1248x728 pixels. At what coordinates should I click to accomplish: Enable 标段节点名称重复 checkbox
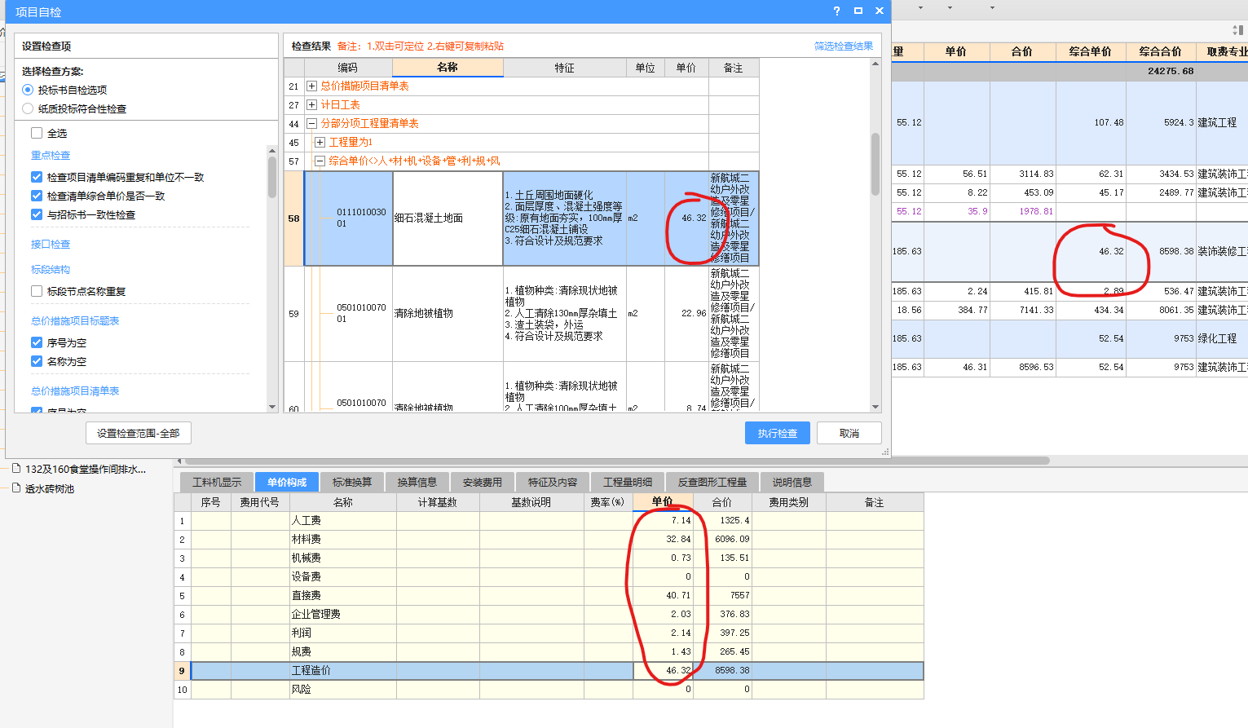coord(37,291)
